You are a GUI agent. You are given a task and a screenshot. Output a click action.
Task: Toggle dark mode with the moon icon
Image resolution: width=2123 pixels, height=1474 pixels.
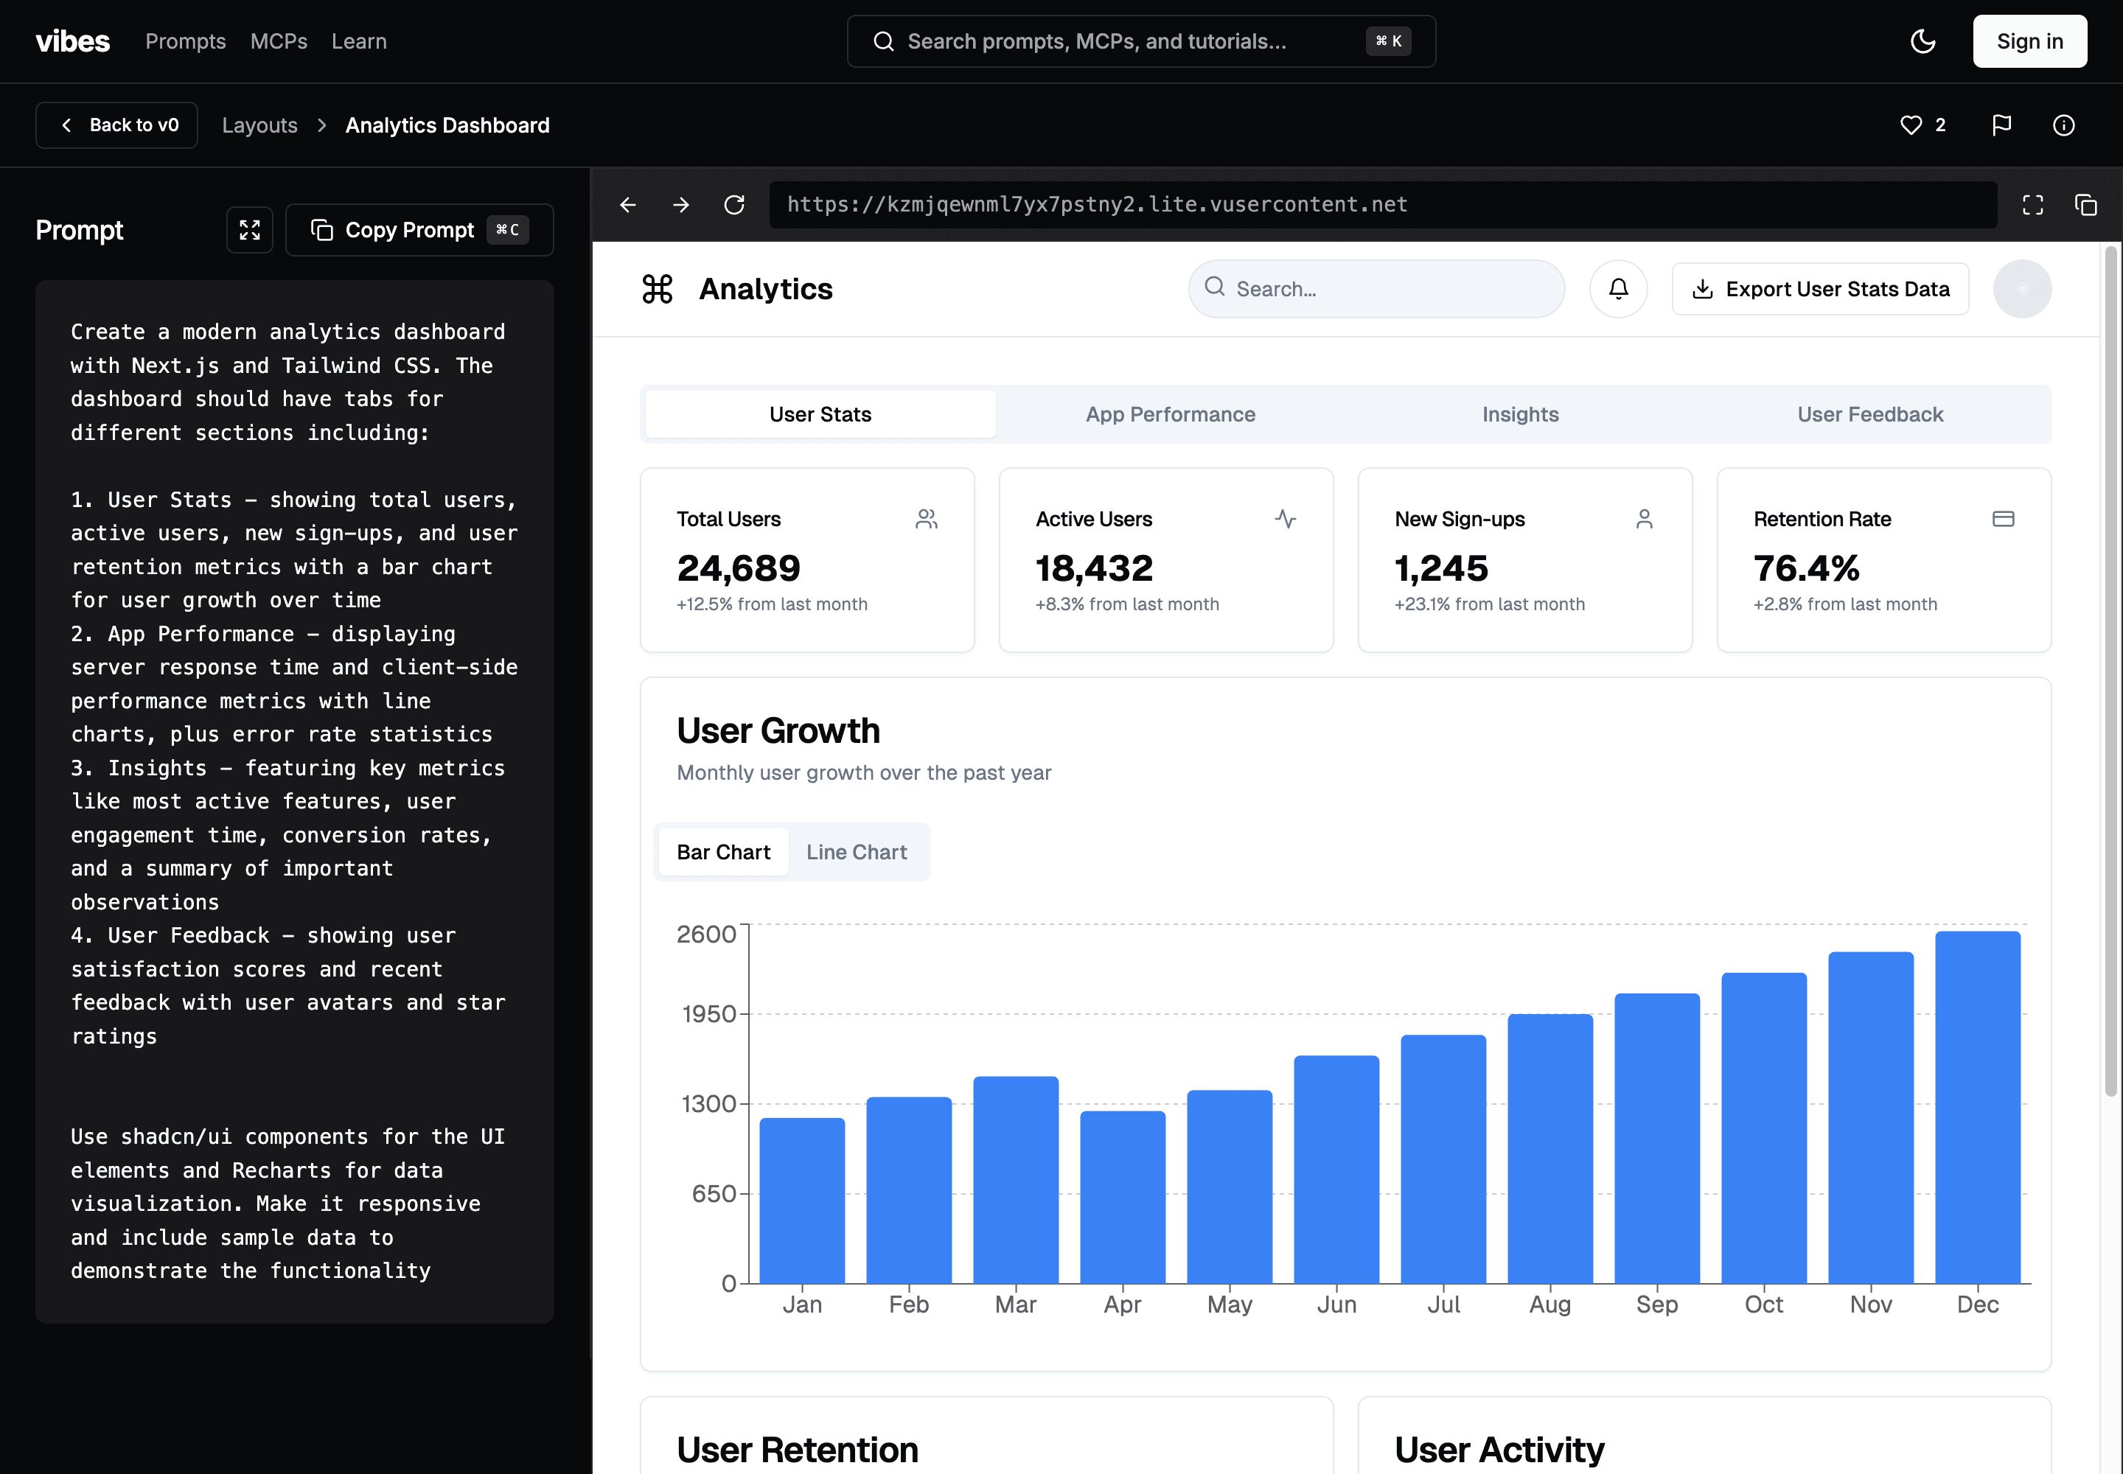pyautogui.click(x=1922, y=41)
